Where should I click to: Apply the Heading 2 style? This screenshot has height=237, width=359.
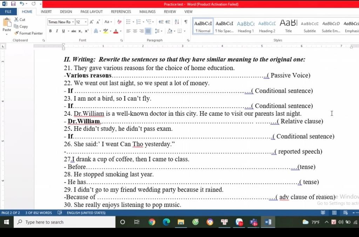point(267,26)
